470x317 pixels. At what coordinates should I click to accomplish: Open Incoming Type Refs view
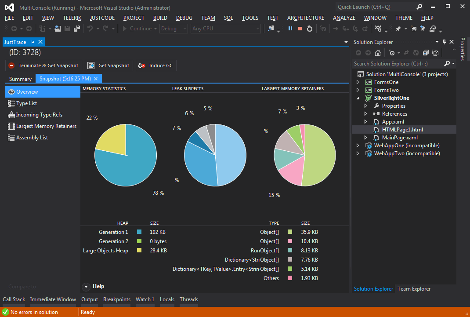(43, 115)
